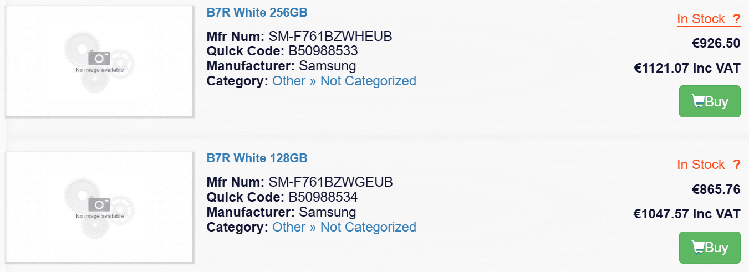The image size is (749, 272).
Task: Open Not Categorized on the 128GB listing
Action: pyautogui.click(x=368, y=227)
